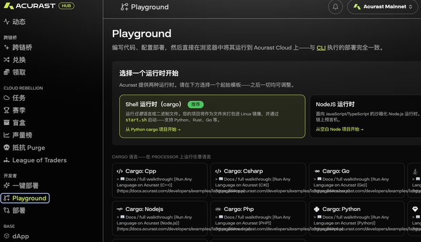
Task: Click the Go icon on Cargo: Go
Action: point(317,171)
